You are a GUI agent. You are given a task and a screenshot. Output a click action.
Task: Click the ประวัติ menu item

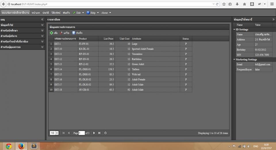point(46,13)
